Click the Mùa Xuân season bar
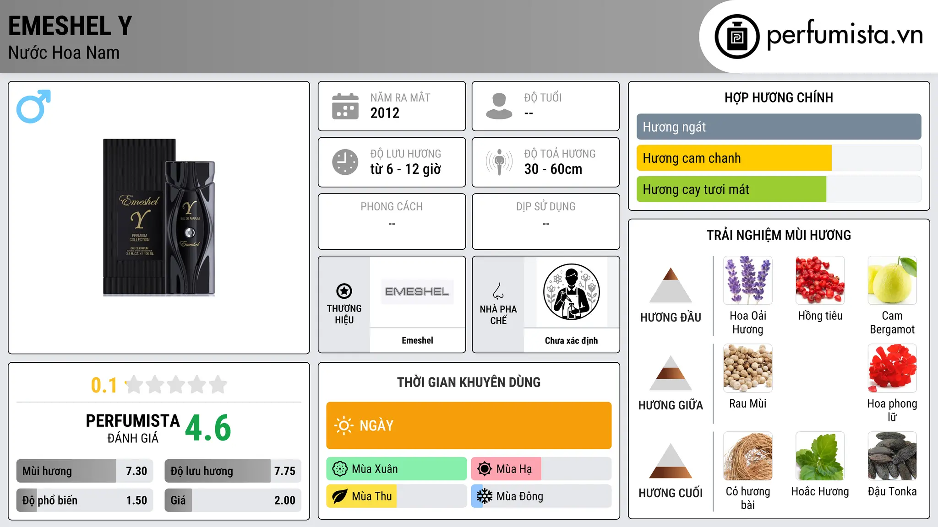Screen dimensions: 938x527 point(397,469)
